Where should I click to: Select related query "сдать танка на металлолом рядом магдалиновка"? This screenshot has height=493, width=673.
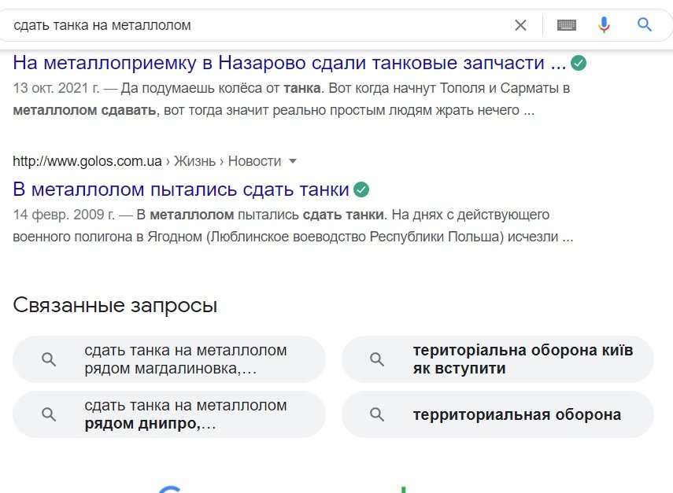pyautogui.click(x=186, y=359)
